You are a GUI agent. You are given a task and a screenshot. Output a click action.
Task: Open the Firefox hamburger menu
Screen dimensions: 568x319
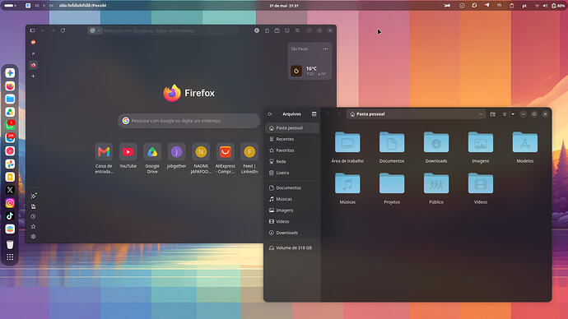pos(297,30)
